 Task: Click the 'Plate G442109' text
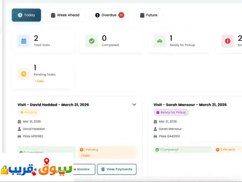coord(169,136)
